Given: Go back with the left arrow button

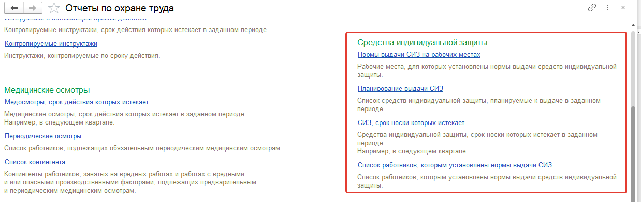Looking at the screenshot, I should [14, 8].
